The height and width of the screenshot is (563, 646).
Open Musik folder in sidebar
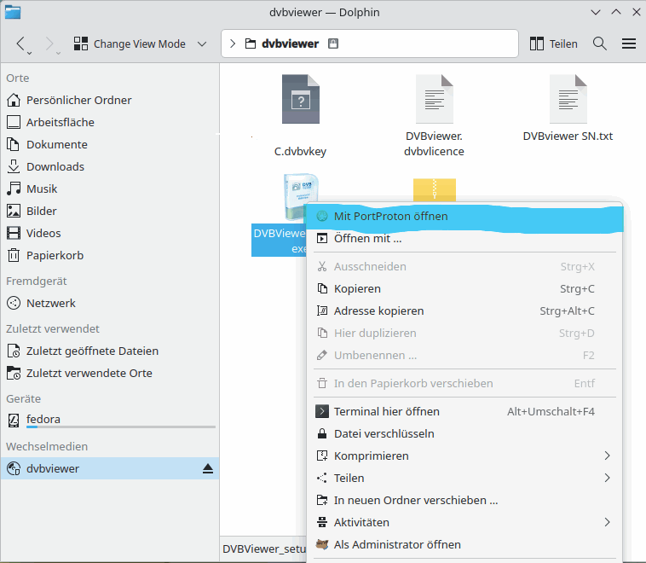point(110,189)
